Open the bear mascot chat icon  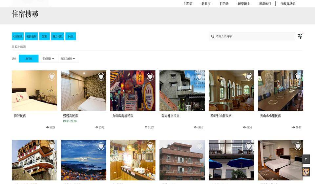(x=306, y=172)
